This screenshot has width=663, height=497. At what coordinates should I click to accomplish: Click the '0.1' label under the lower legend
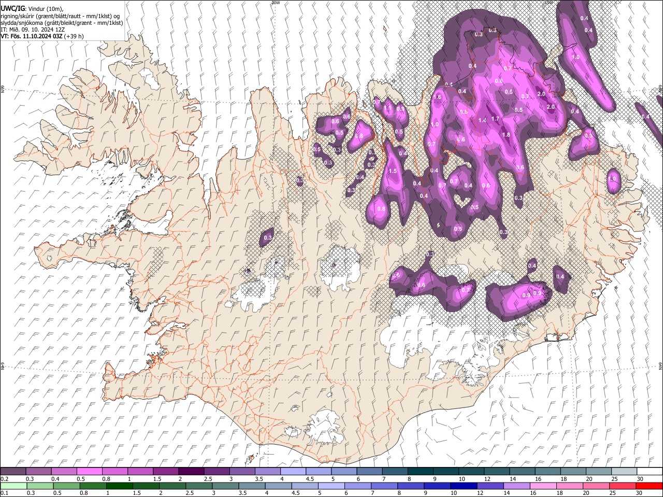[4, 493]
